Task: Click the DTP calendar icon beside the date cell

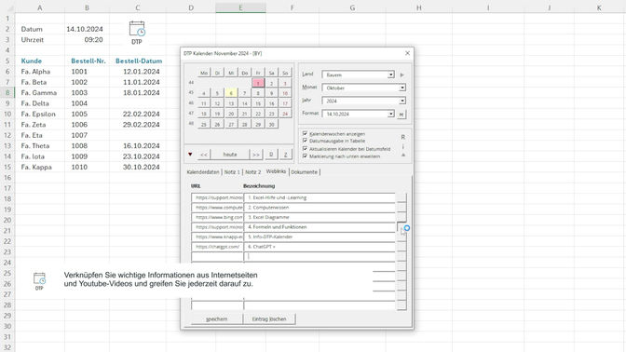Action: tap(137, 33)
